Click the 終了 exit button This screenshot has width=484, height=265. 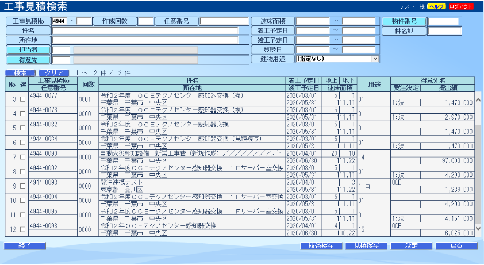pos(25,246)
